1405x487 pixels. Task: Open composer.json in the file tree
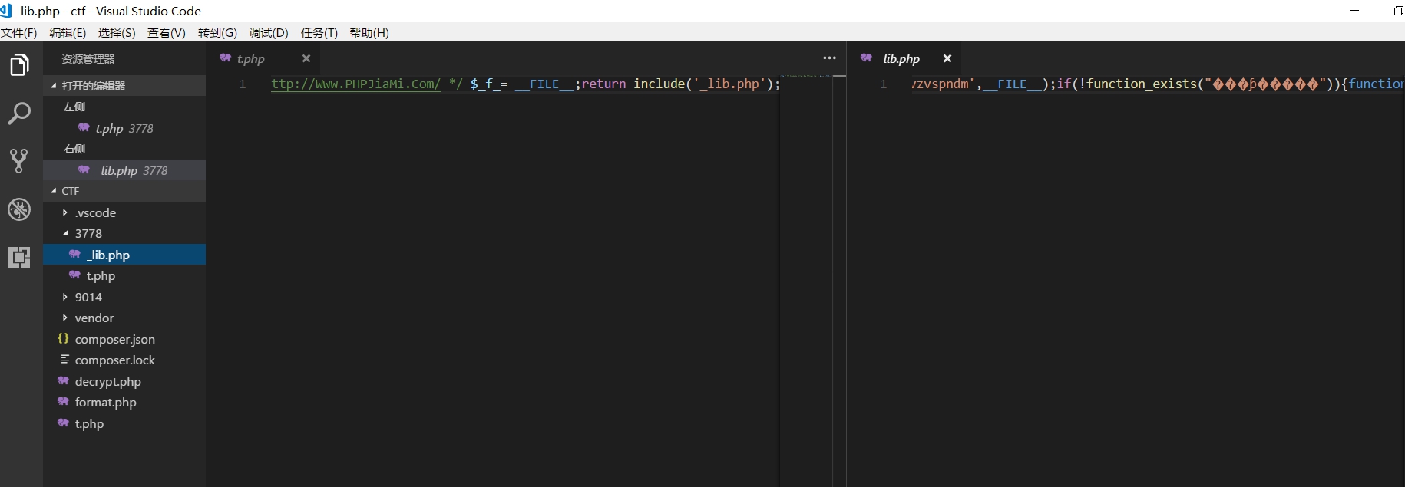(124, 339)
